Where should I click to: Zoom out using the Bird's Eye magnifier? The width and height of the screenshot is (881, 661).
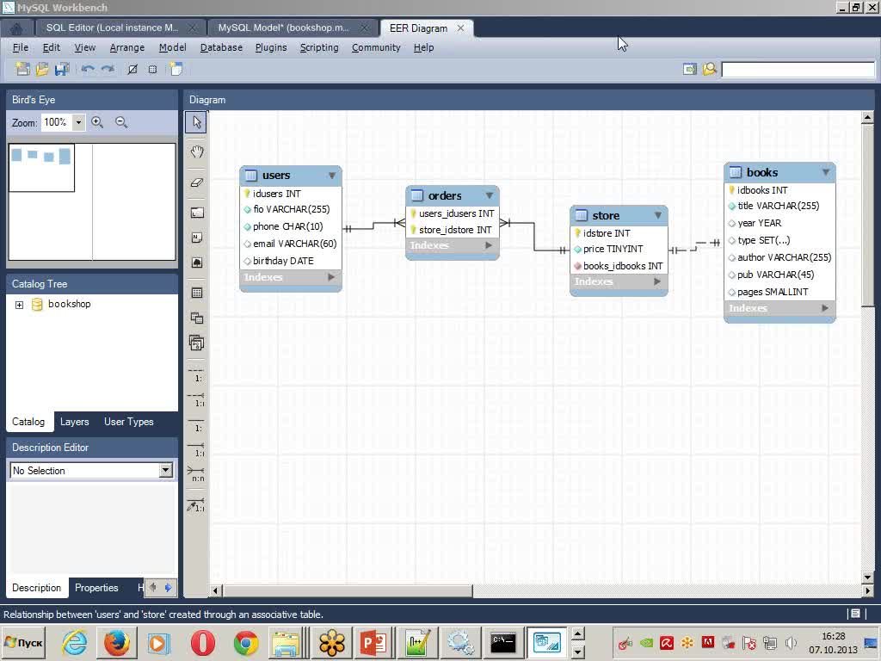coord(120,122)
